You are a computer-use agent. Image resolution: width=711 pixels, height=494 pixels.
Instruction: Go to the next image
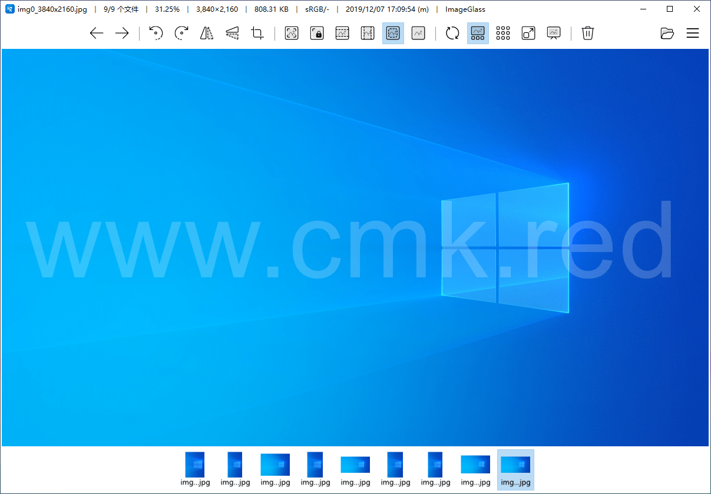point(122,34)
